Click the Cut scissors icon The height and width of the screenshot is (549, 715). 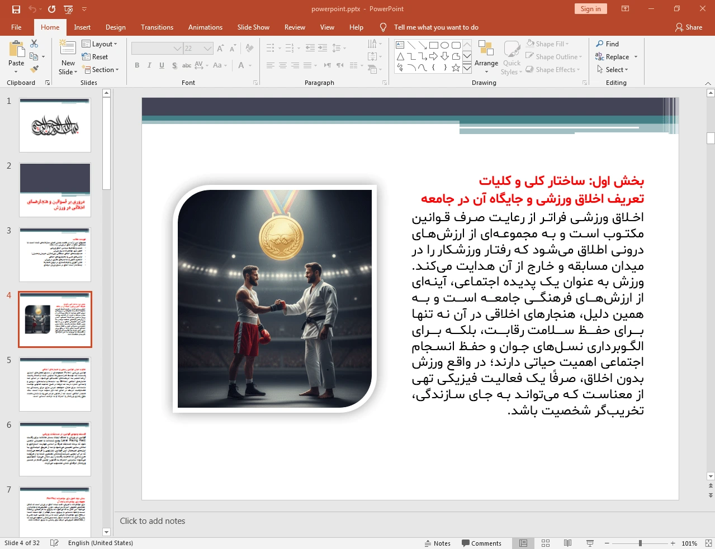pyautogui.click(x=34, y=44)
